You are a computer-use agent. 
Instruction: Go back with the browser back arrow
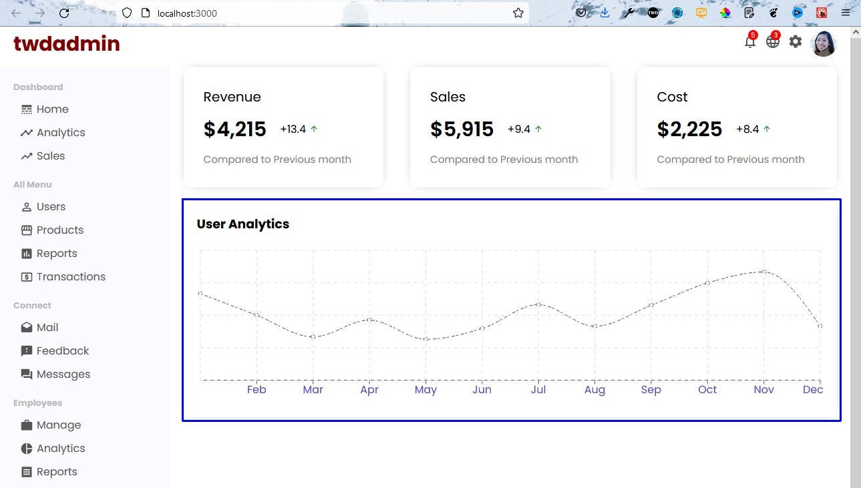pos(16,13)
